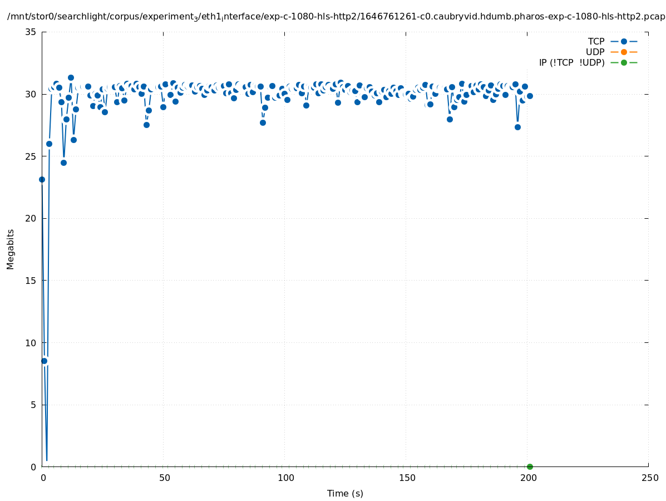Click the "Time (s)" x-axis label
Screen dimensions: 666x501
pos(345,493)
